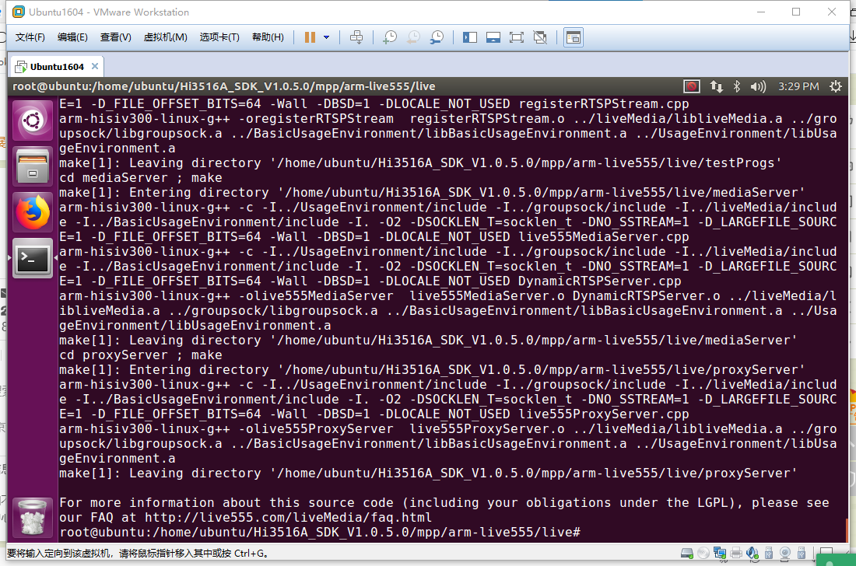This screenshot has height=566, width=856.
Task: Open the Ubuntu sound menu in the top panel
Action: (x=757, y=86)
